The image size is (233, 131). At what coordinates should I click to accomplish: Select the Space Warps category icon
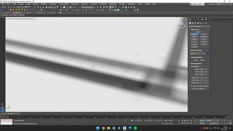pos(204,23)
